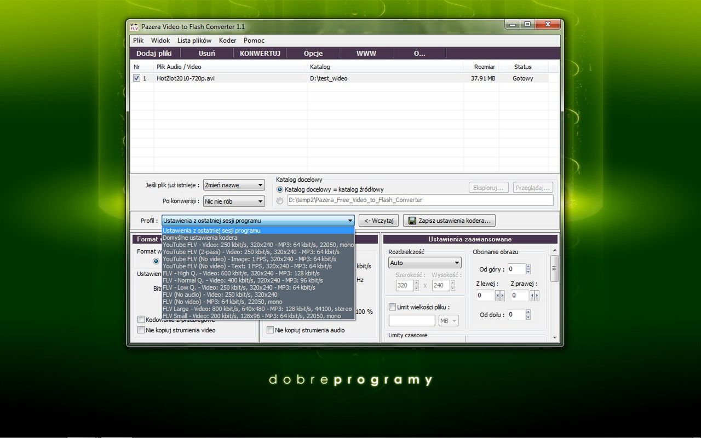
Task: Click the <- Wczytaj button
Action: pyautogui.click(x=378, y=221)
